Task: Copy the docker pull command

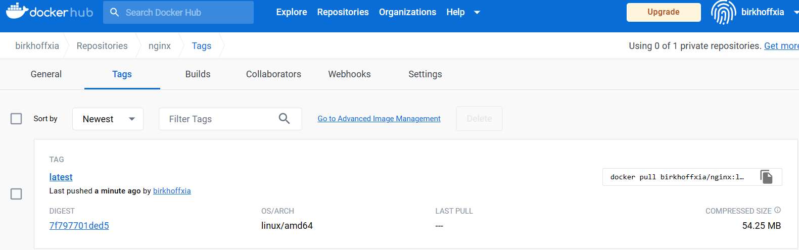Action: coord(766,177)
